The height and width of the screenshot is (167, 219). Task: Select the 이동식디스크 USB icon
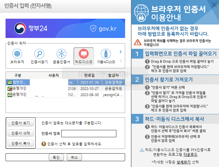coord(106,54)
